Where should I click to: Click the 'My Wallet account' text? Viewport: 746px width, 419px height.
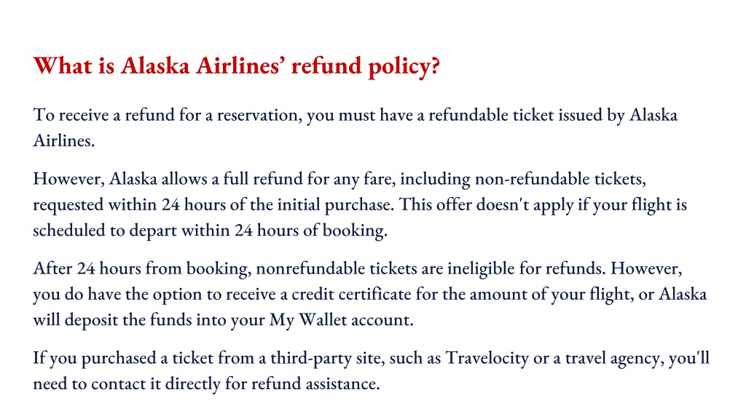pyautogui.click(x=341, y=320)
